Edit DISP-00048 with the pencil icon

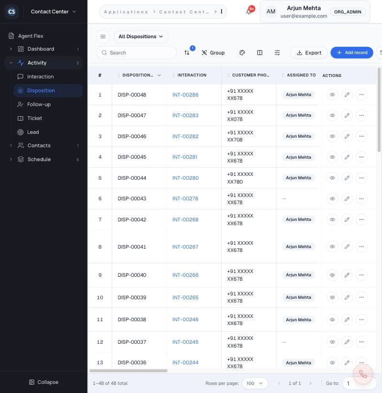pyautogui.click(x=347, y=95)
